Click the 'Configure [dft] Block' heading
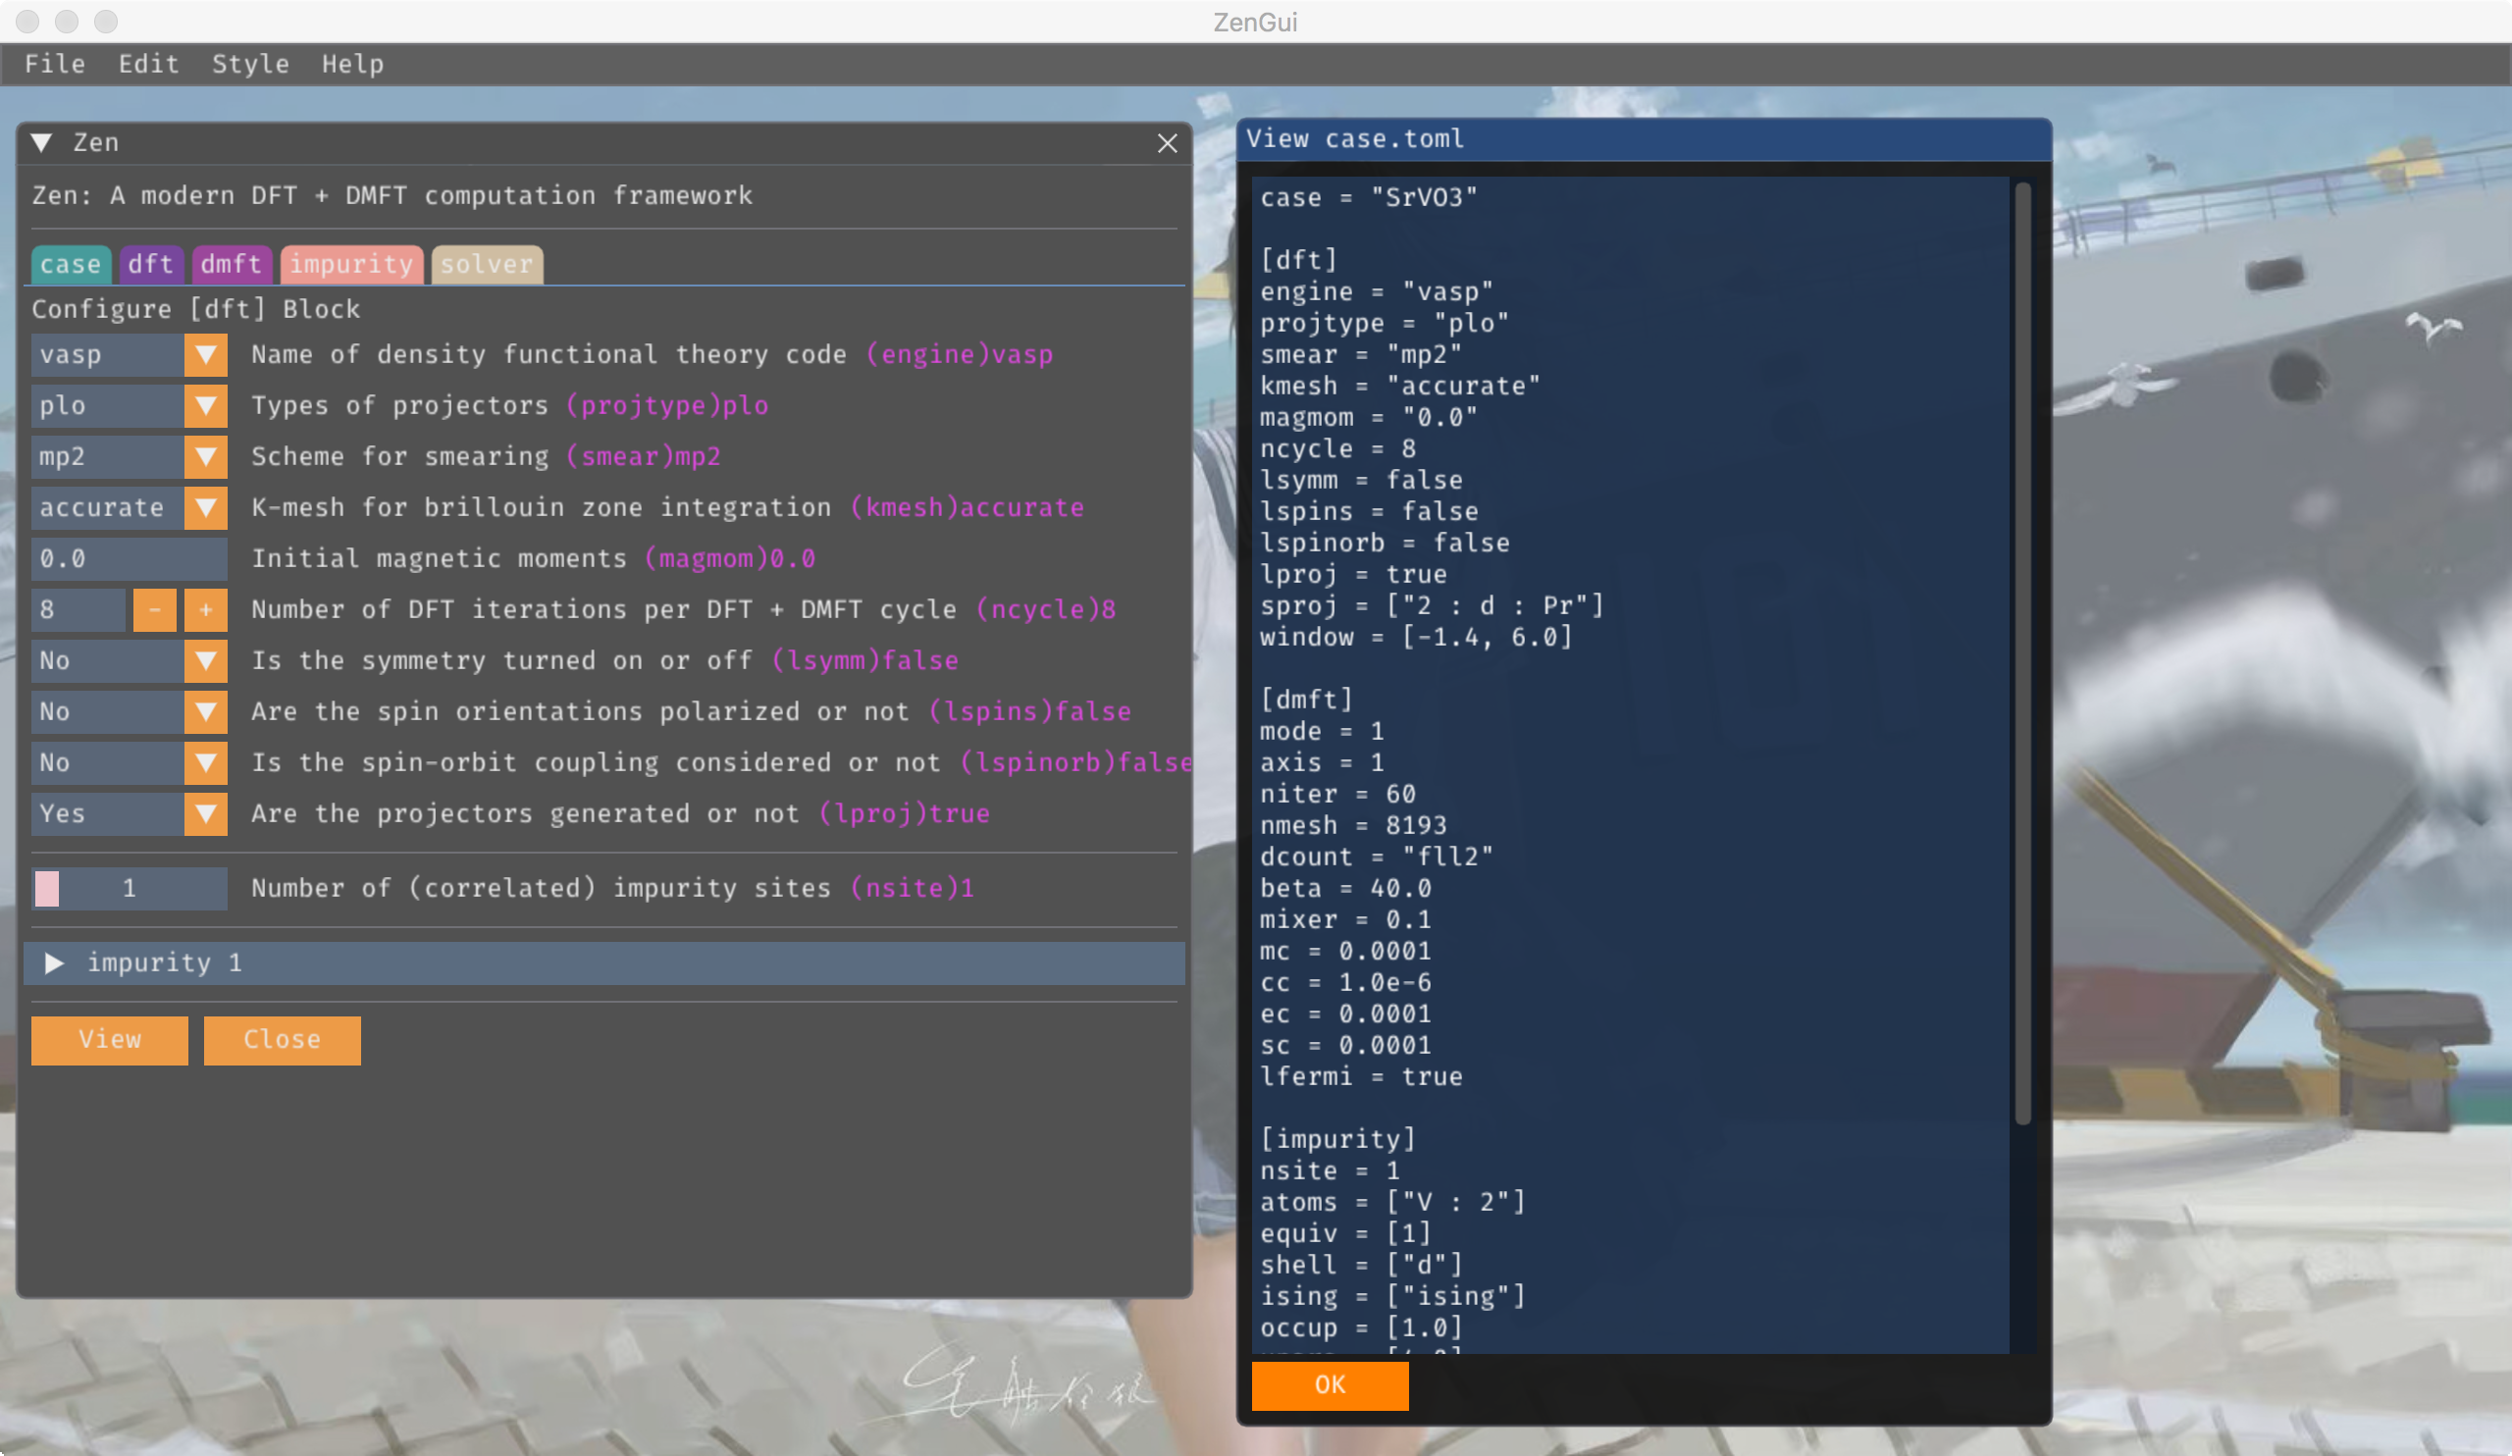Screen dimensions: 2512x1456 pyautogui.click(x=196, y=309)
